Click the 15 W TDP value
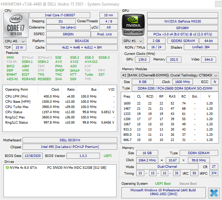Image resolution: width=222 pixels, height=200 pixels. pos(19,48)
